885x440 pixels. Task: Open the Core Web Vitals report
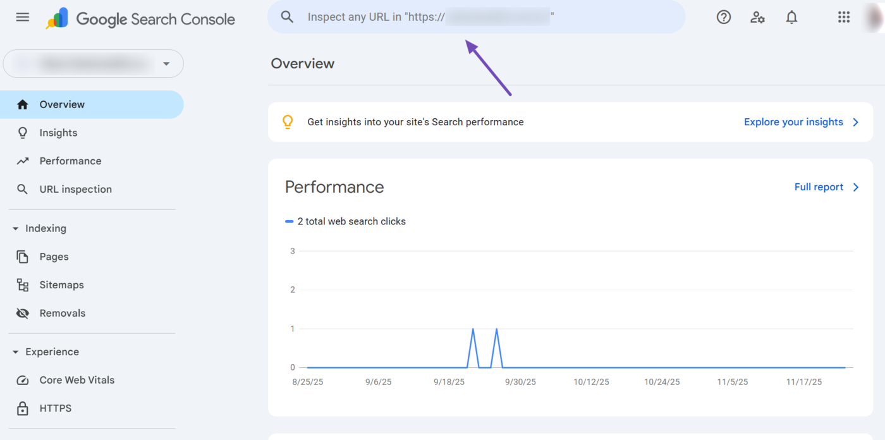76,379
